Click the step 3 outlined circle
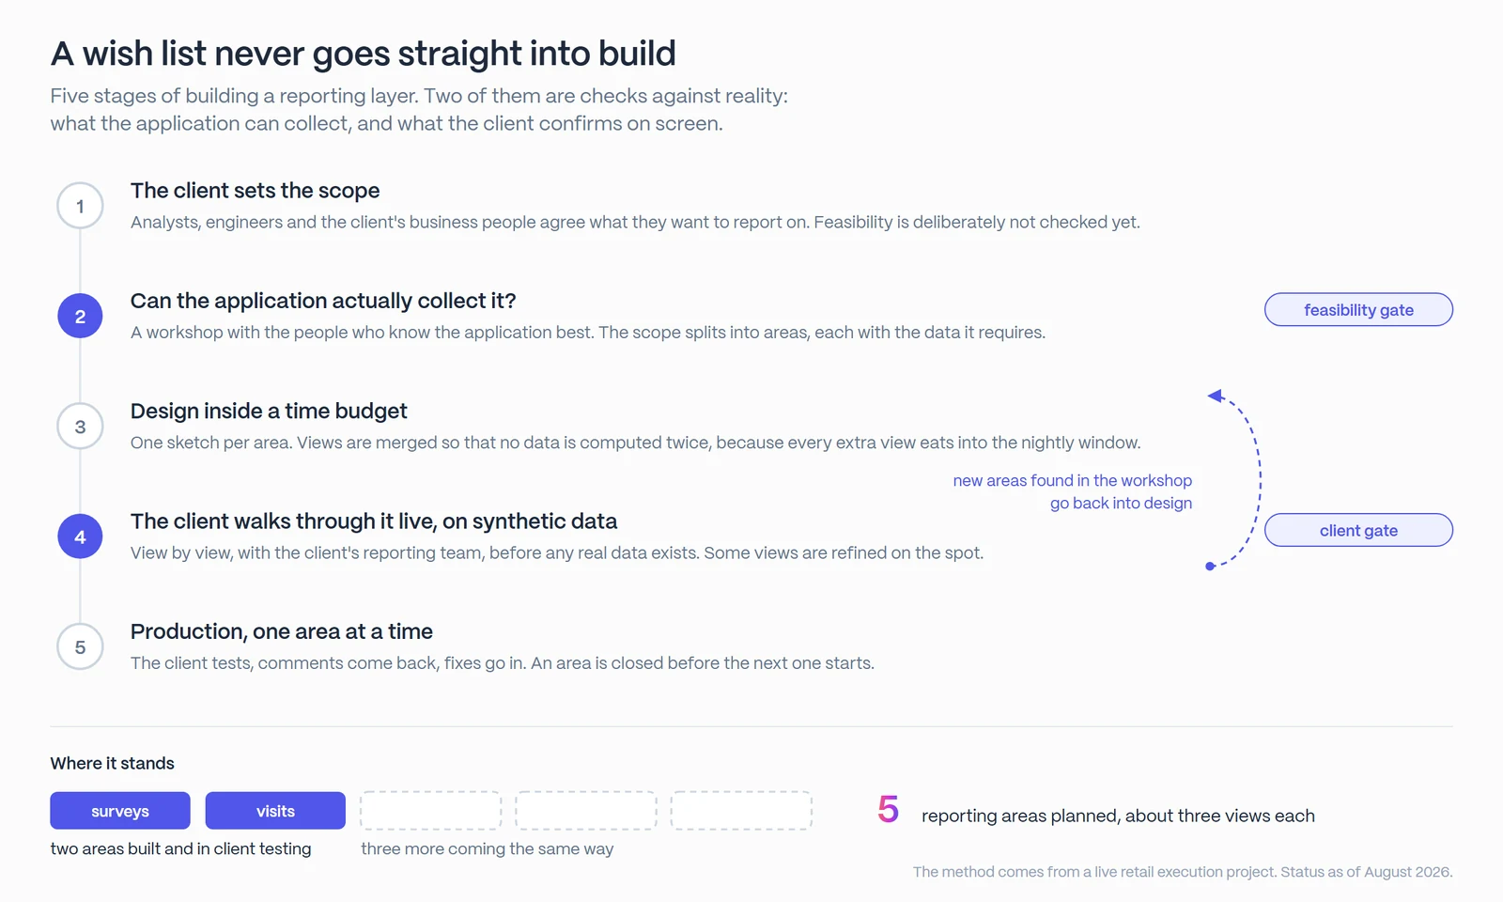The width and height of the screenshot is (1503, 902). pyautogui.click(x=80, y=427)
